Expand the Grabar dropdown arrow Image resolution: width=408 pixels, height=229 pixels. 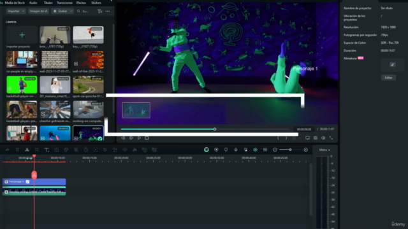pyautogui.click(x=71, y=11)
